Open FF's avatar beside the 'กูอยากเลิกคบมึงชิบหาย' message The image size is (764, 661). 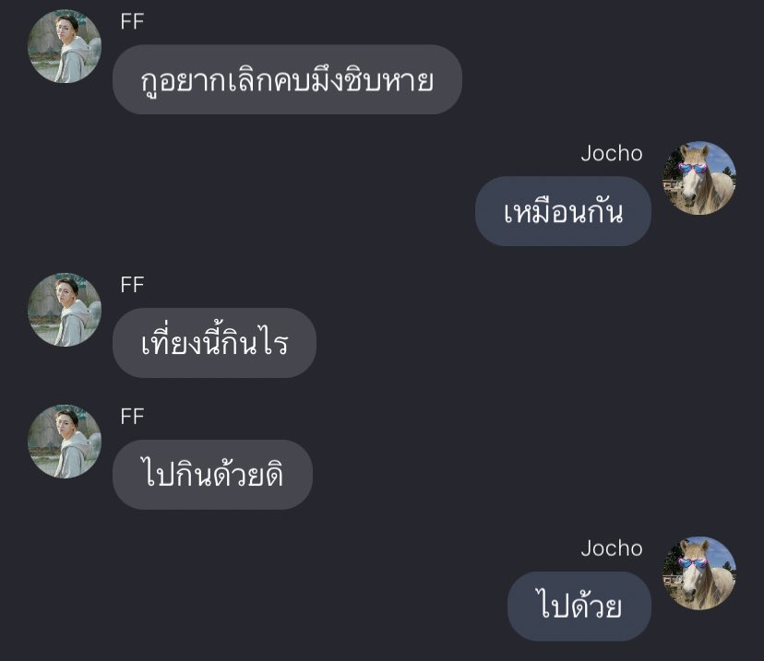click(65, 46)
